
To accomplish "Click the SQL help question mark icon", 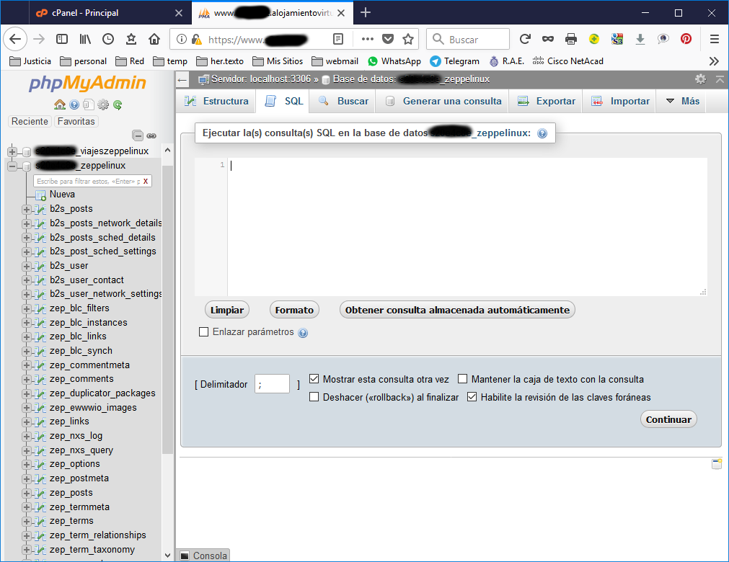I will 542,133.
